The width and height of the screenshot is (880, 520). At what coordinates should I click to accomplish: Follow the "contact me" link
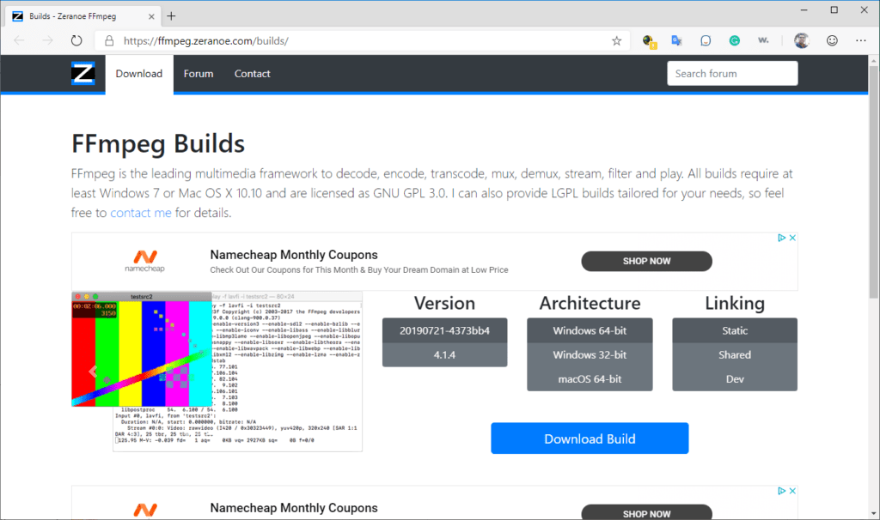point(141,213)
